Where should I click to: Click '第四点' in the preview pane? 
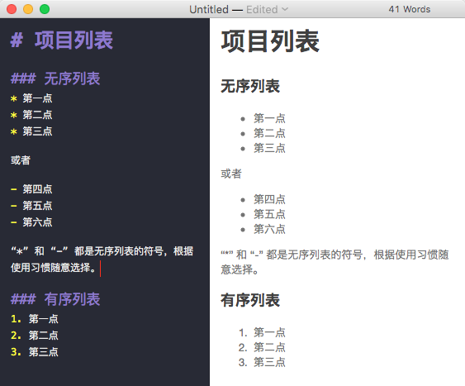[x=269, y=199]
